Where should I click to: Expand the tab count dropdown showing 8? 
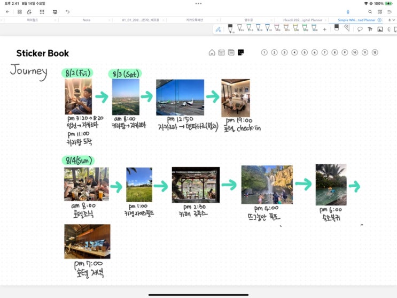(392, 20)
